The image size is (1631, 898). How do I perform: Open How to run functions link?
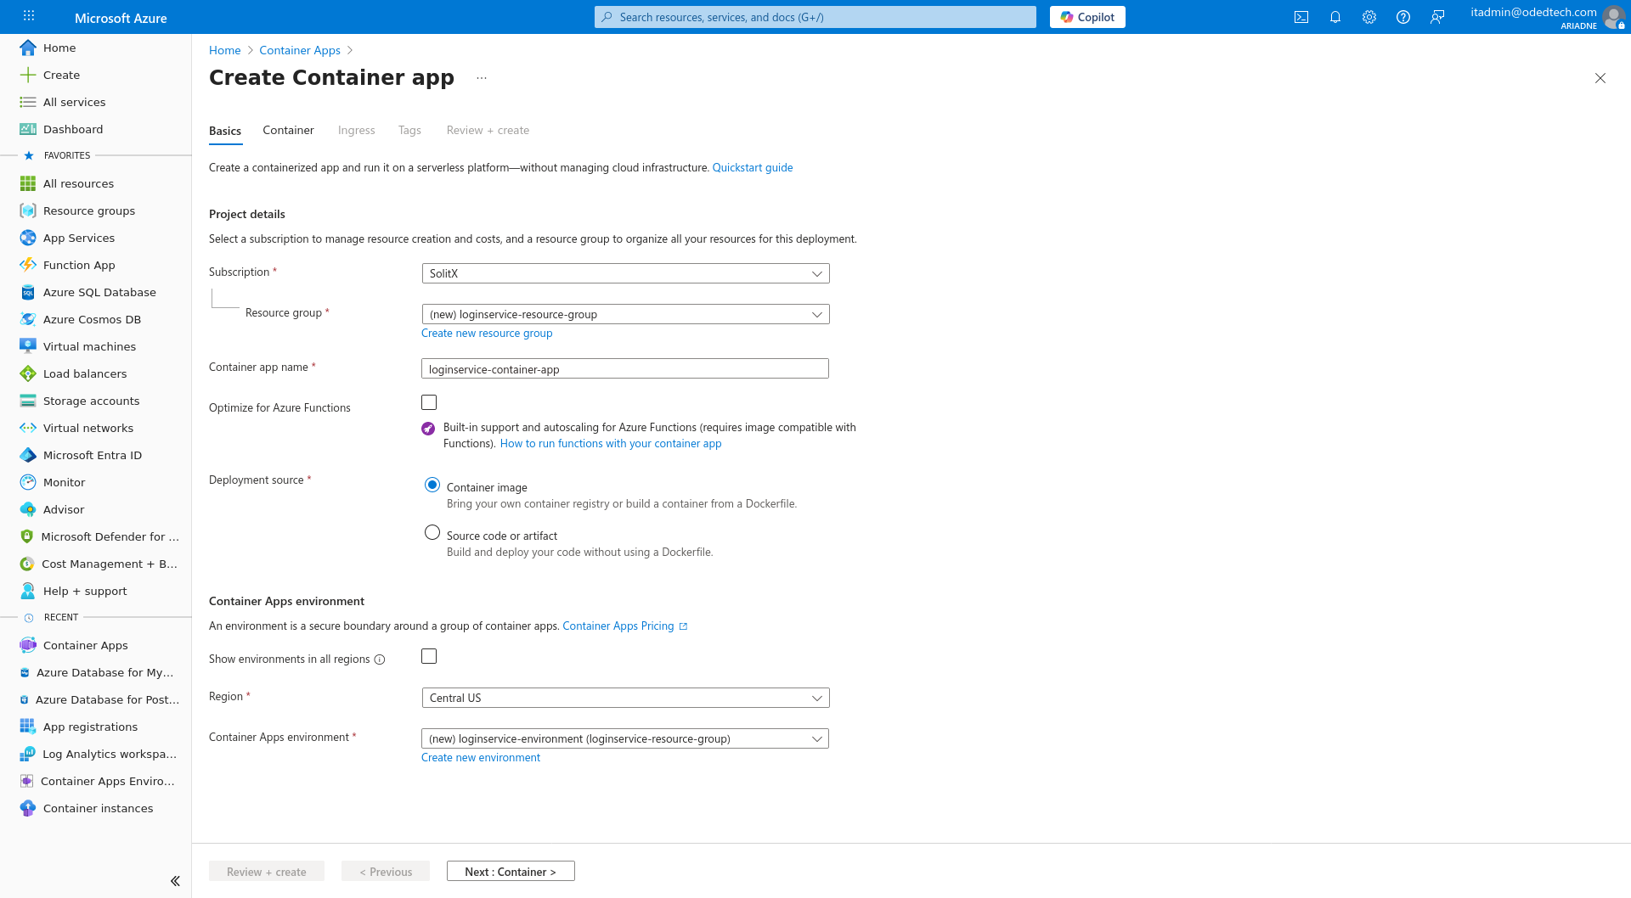611,443
